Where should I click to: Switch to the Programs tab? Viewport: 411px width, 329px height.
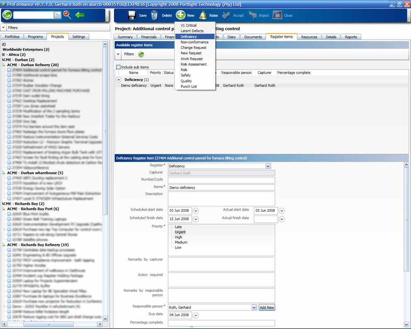pyautogui.click(x=35, y=37)
